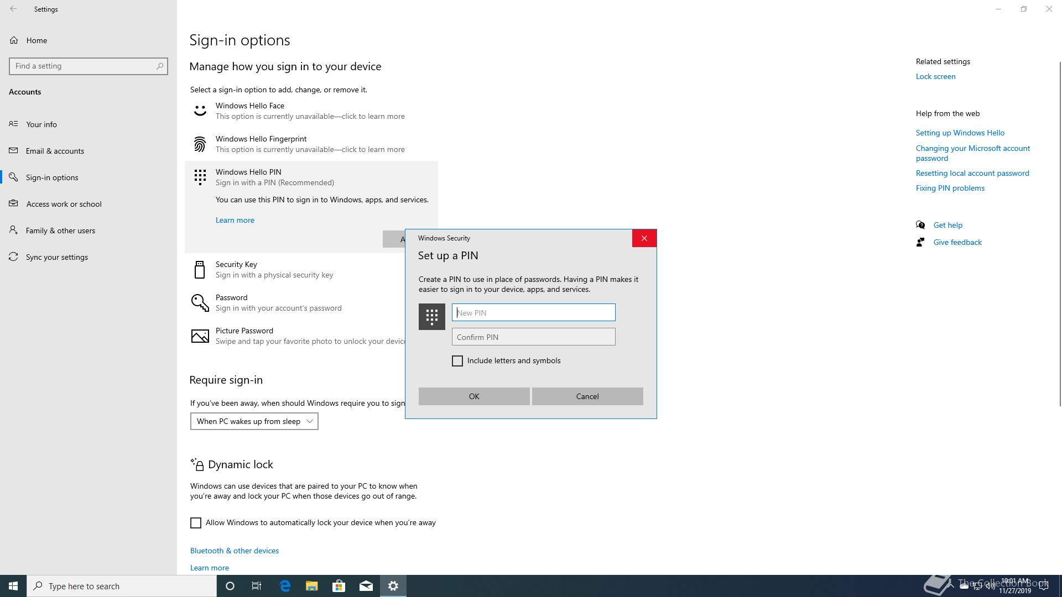Image resolution: width=1062 pixels, height=597 pixels.
Task: Open Task View from taskbar
Action: coord(257,586)
